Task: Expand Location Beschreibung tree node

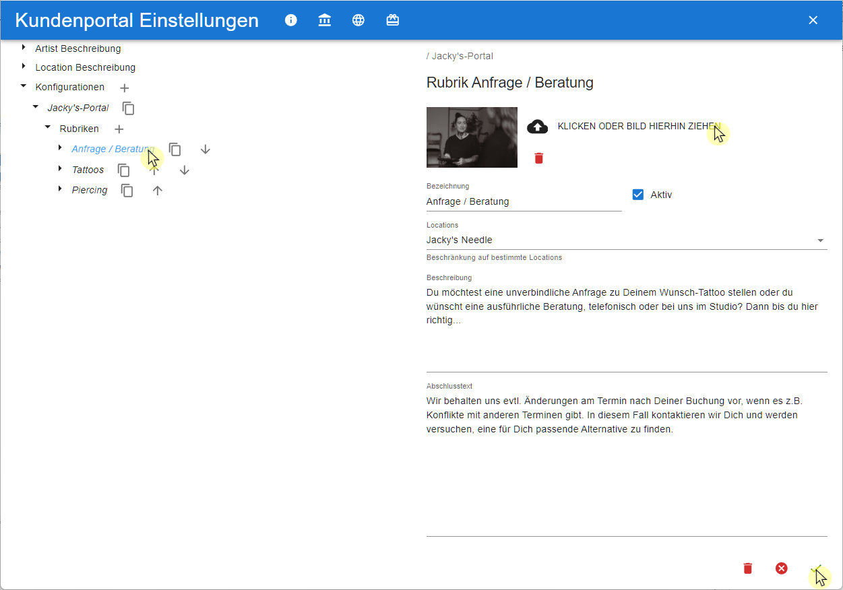Action: 24,67
